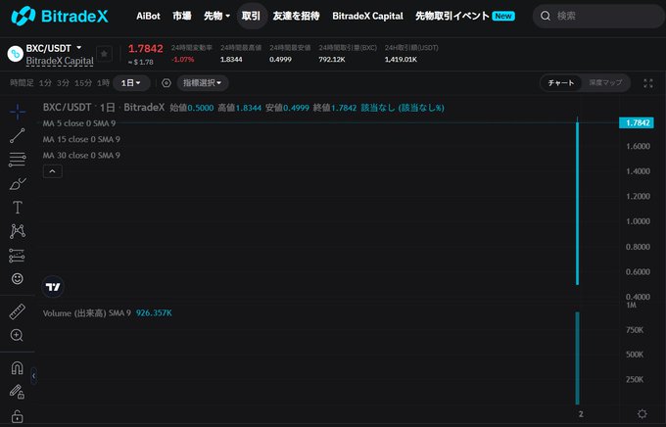The image size is (666, 427).
Task: Click MA 30 close indicator legend
Action: (x=81, y=156)
